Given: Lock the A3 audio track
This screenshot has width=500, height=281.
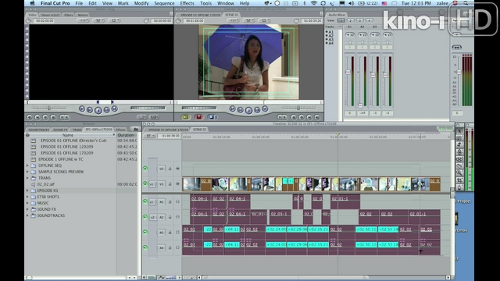Looking at the screenshot, I should point(170,233).
